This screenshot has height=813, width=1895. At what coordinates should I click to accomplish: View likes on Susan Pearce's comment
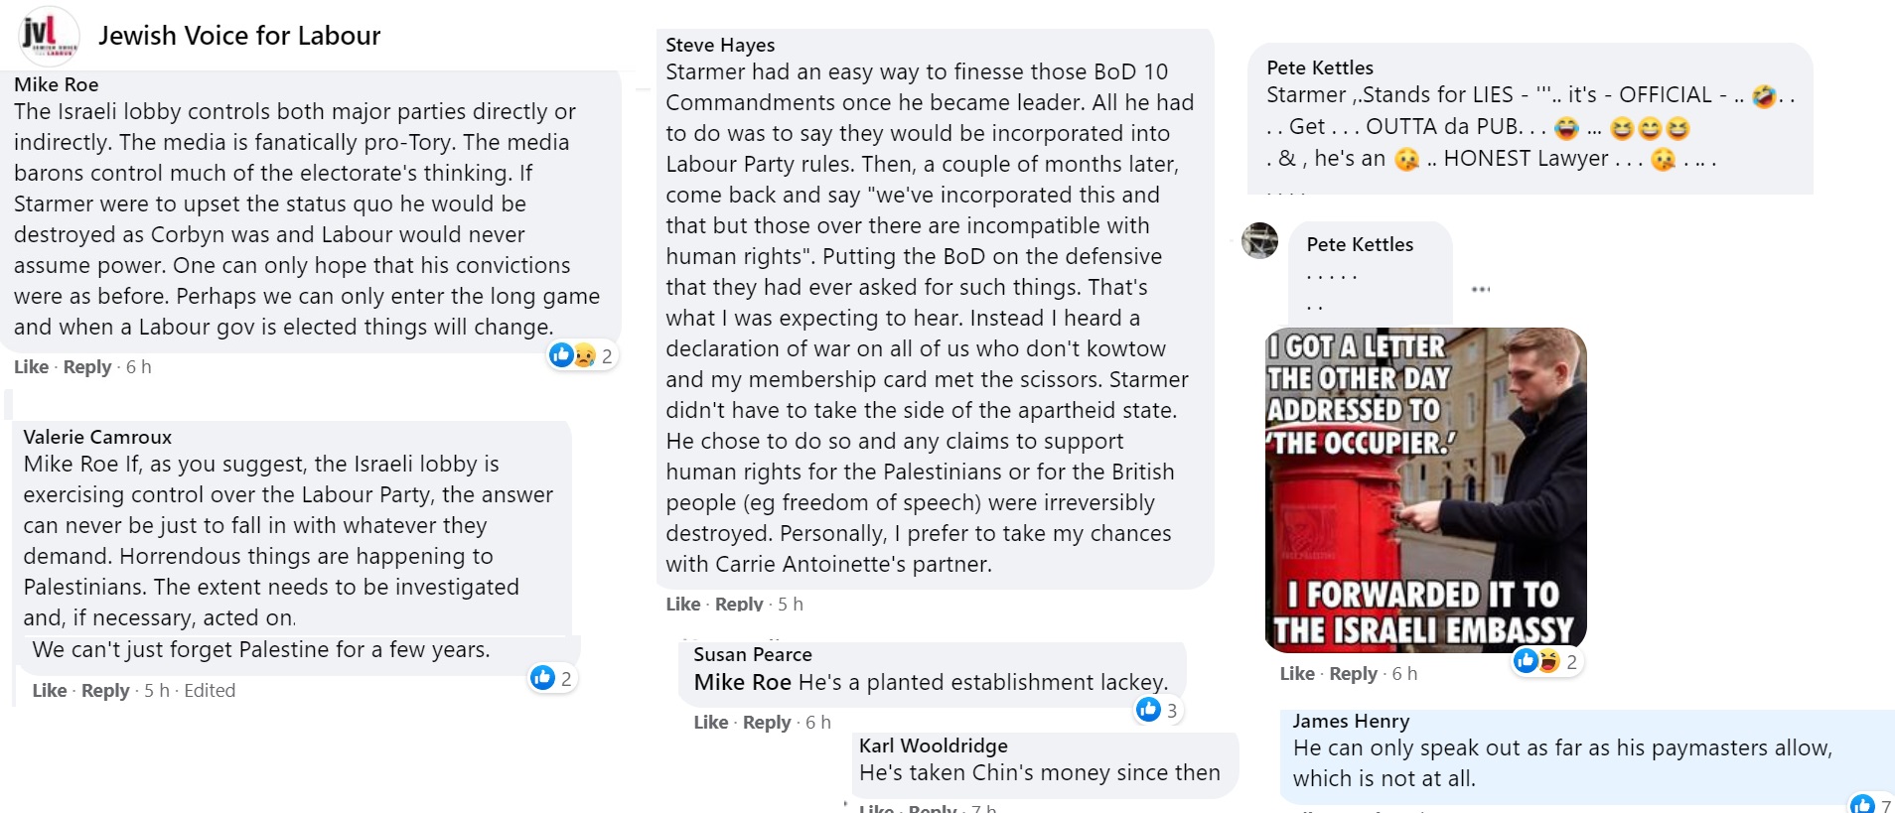tap(1158, 710)
